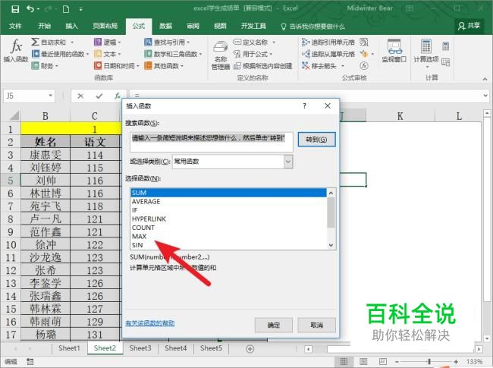The image size is (493, 368).
Task: Click the zoom in plus button
Action: tap(456, 362)
